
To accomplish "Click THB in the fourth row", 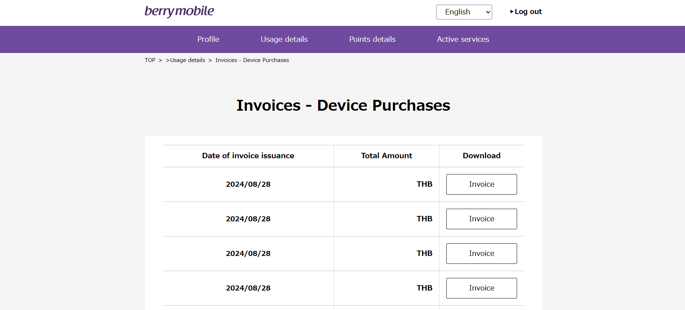I will pyautogui.click(x=424, y=288).
